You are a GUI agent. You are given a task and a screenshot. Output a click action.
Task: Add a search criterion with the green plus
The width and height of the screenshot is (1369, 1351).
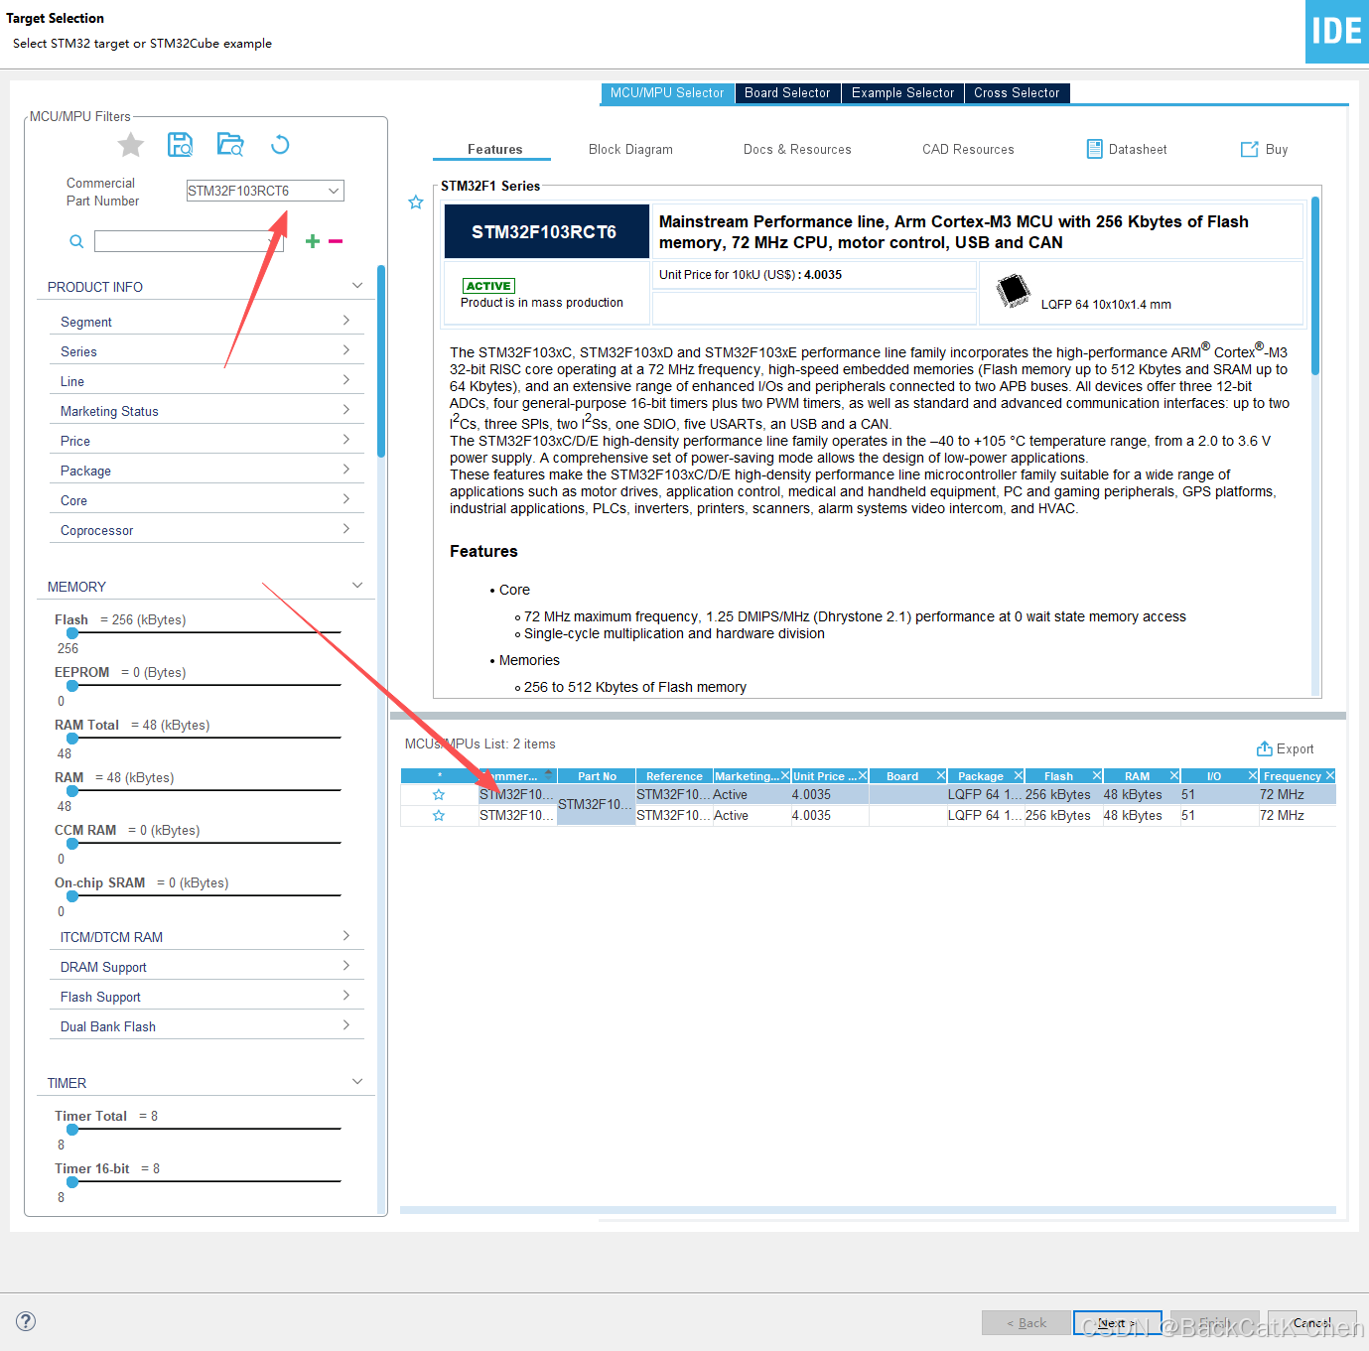click(313, 241)
